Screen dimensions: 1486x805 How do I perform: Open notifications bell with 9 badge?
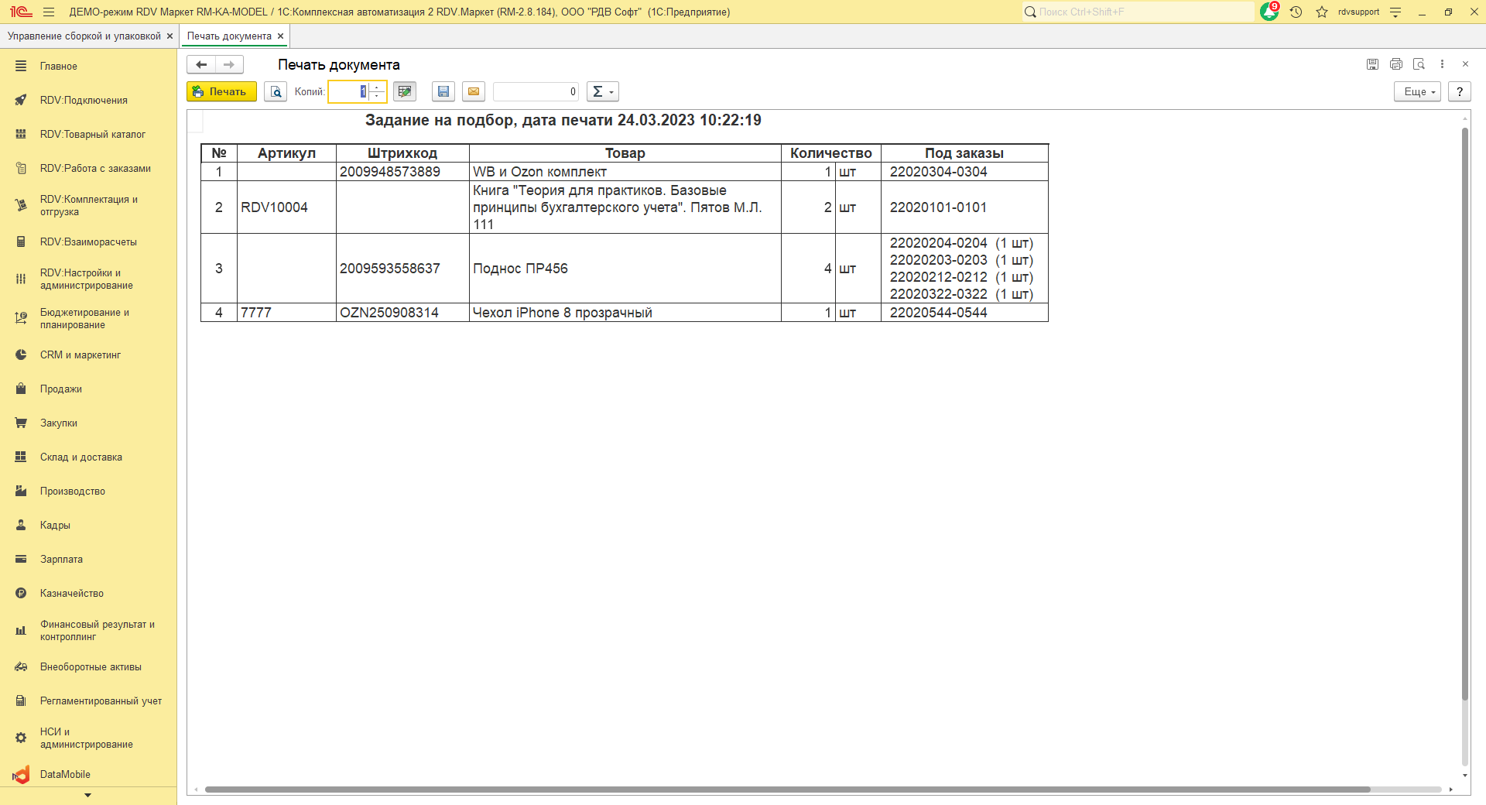pyautogui.click(x=1269, y=12)
